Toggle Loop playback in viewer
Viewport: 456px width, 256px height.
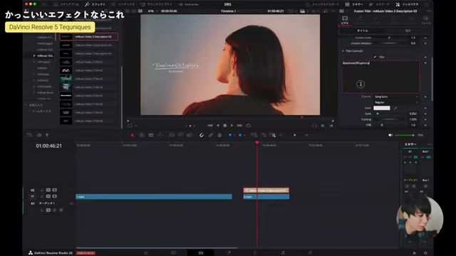248,125
